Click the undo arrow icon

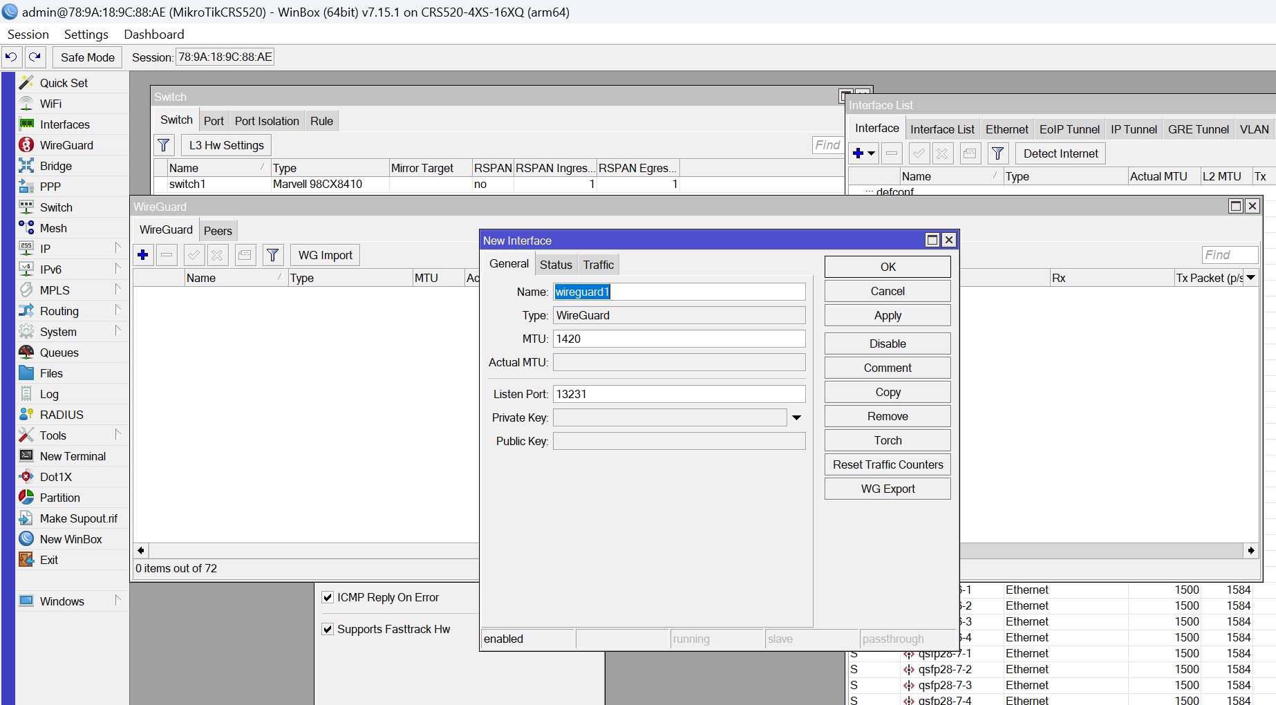11,57
